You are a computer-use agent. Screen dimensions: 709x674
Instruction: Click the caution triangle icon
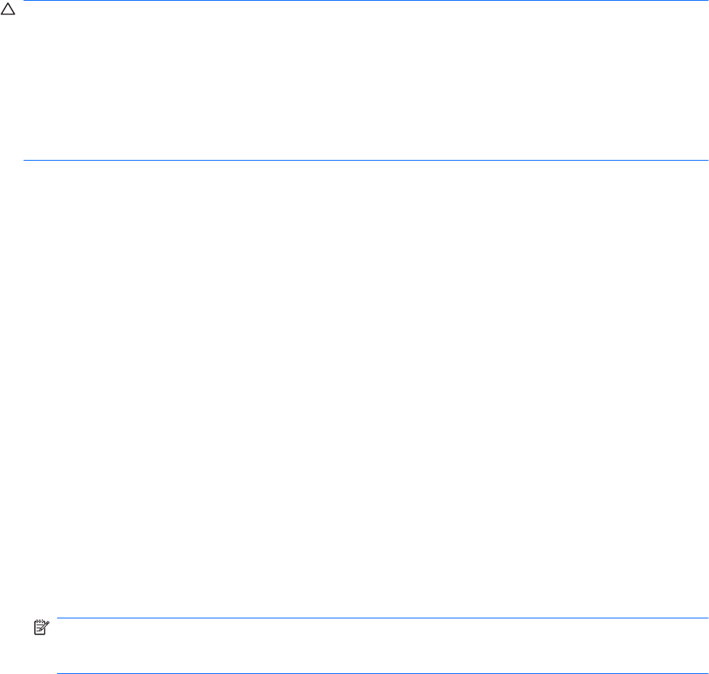(8, 9)
